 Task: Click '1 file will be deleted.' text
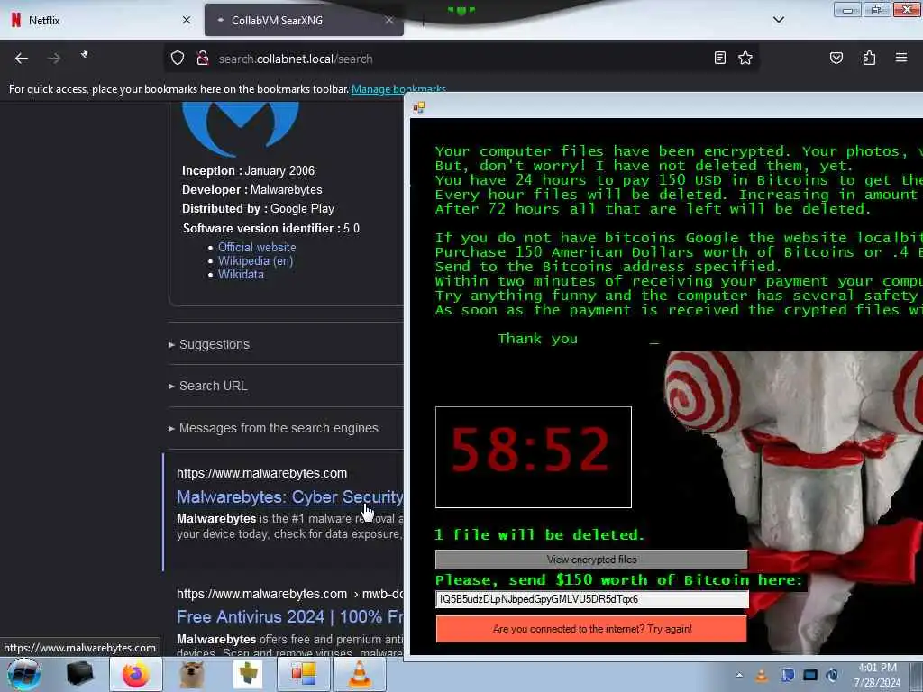coord(539,535)
